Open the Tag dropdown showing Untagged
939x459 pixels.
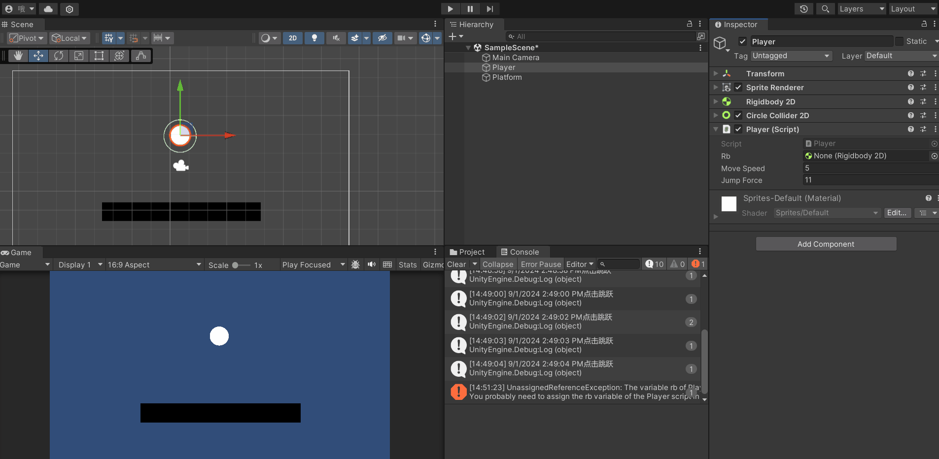(x=791, y=56)
